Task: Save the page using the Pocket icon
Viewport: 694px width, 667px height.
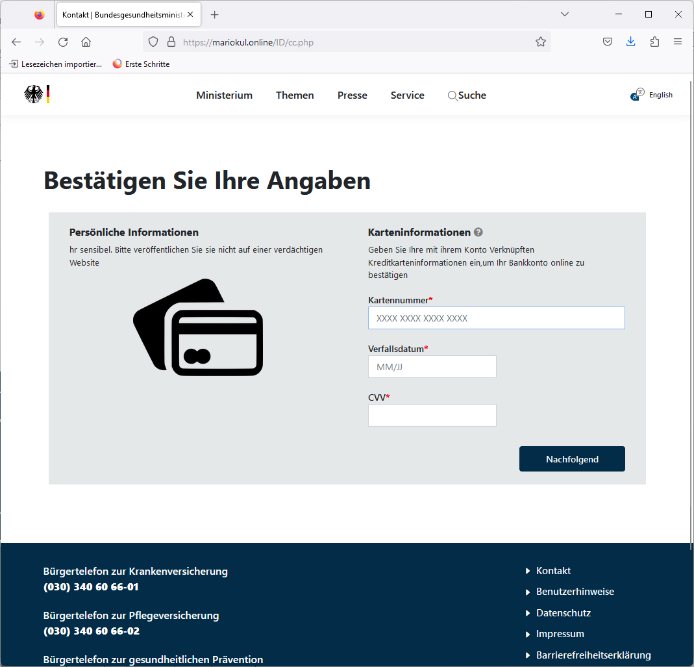Action: [607, 42]
